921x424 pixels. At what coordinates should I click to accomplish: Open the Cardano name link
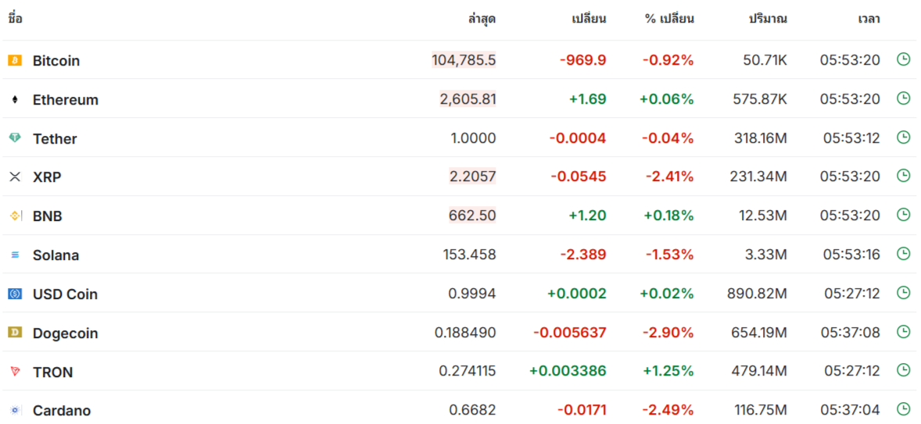pos(62,411)
